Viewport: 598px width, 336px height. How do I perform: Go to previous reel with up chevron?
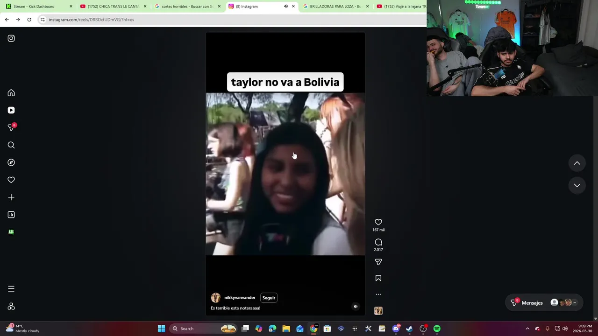[x=577, y=163]
